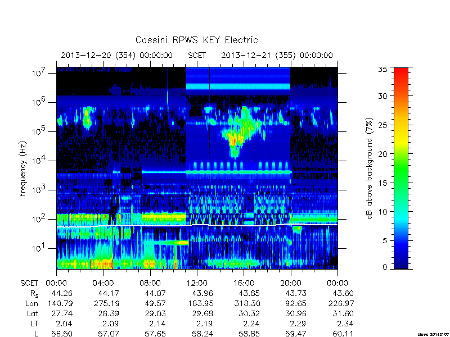Click time tick label '04:00'
Screen dimensions: 450x337
[103, 284]
